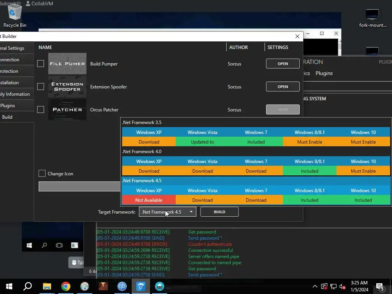Click Sorzus author in Build Pumper row
This screenshot has width=392, height=294.
point(234,64)
